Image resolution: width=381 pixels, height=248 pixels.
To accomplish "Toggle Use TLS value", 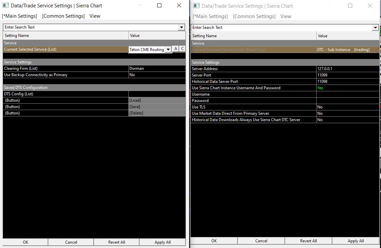I will (x=348, y=107).
